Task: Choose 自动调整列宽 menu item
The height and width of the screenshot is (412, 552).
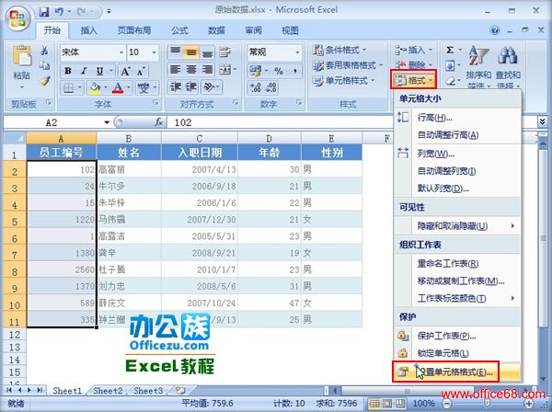Action: tap(457, 171)
